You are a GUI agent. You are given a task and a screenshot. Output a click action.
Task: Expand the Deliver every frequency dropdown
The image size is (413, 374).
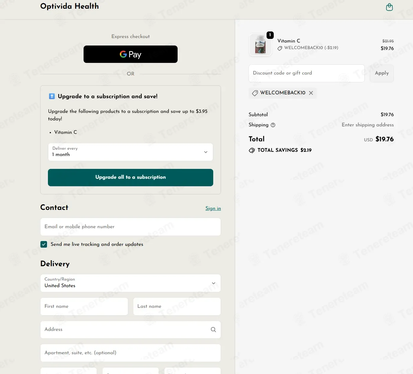(131, 152)
